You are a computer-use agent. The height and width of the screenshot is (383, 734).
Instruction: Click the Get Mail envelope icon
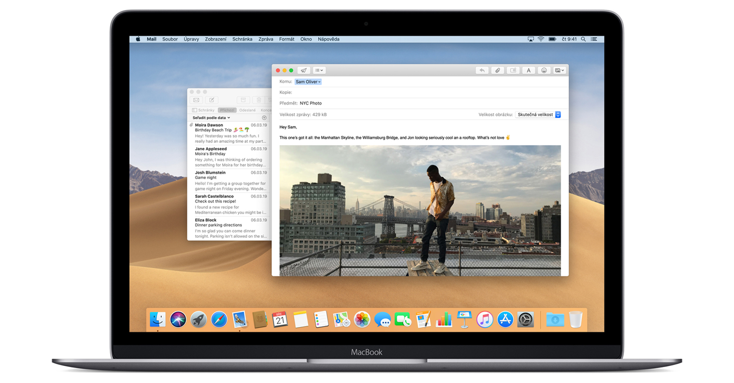tap(196, 100)
